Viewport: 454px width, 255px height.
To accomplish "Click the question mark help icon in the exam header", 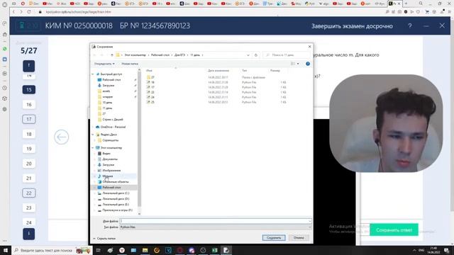I will (x=410, y=26).
